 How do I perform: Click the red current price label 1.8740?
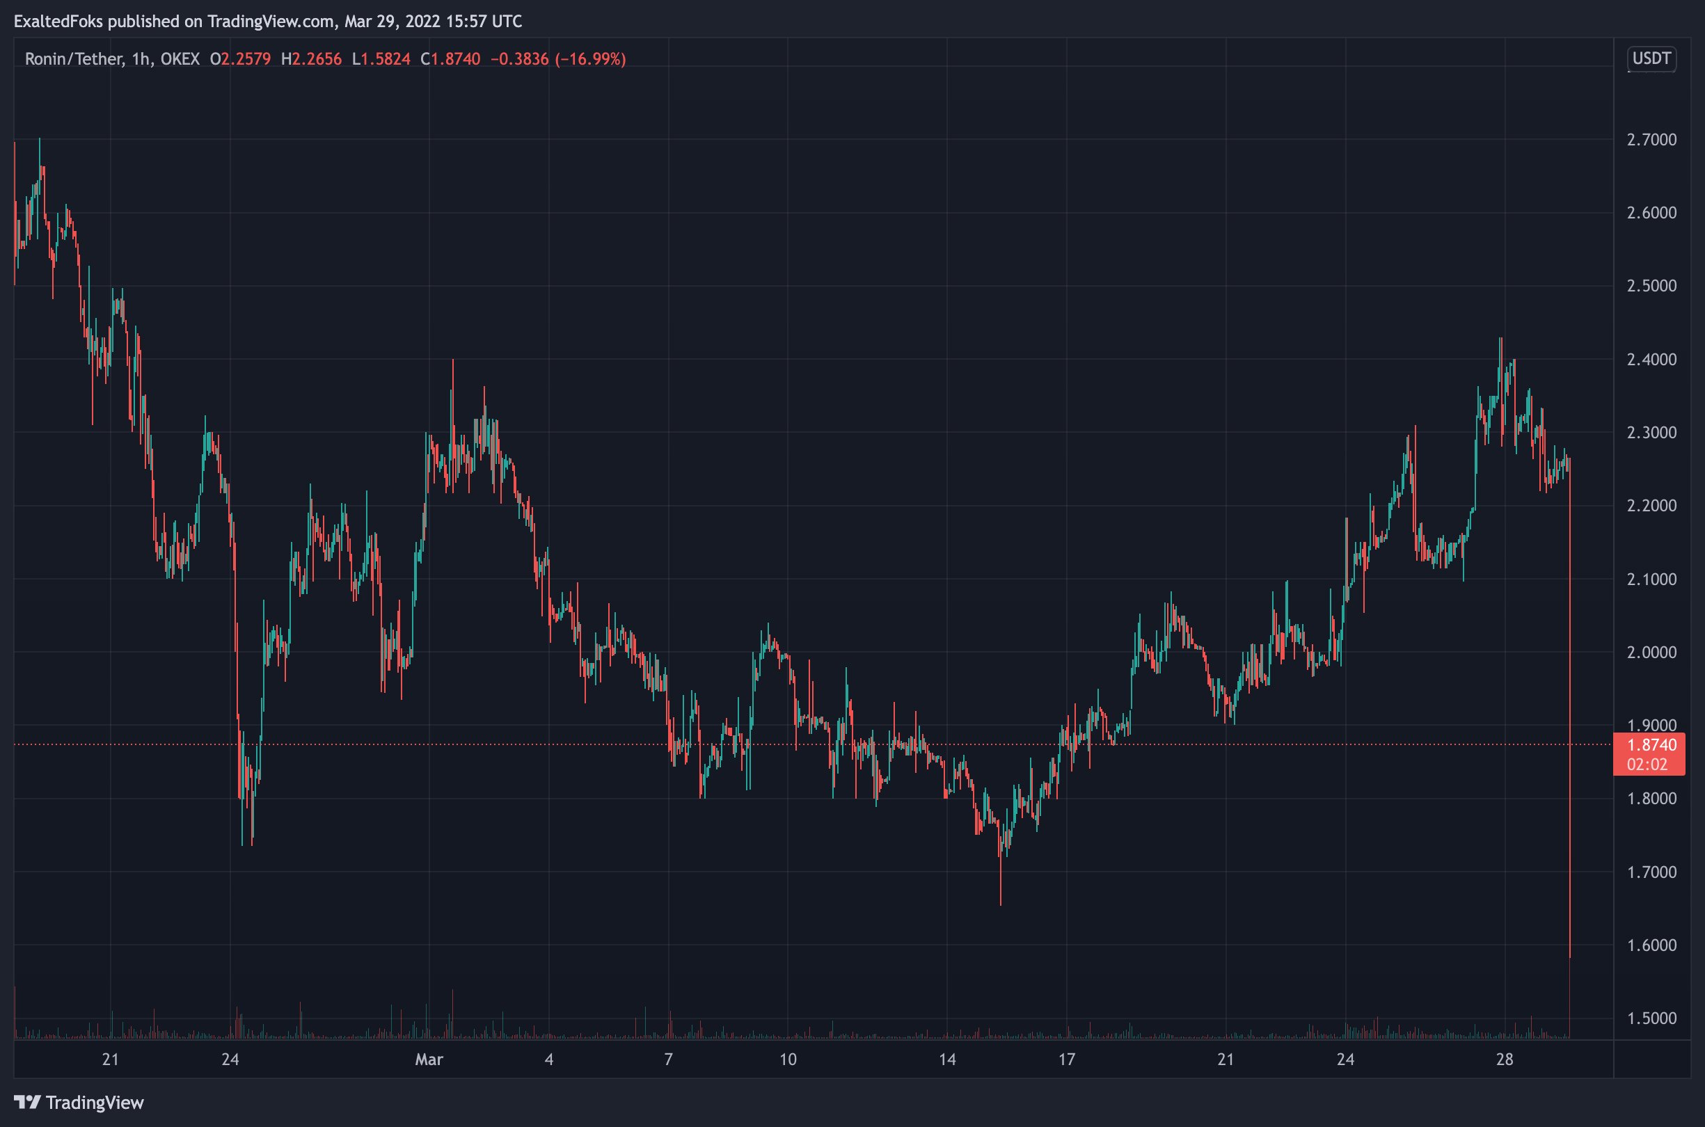click(1649, 744)
